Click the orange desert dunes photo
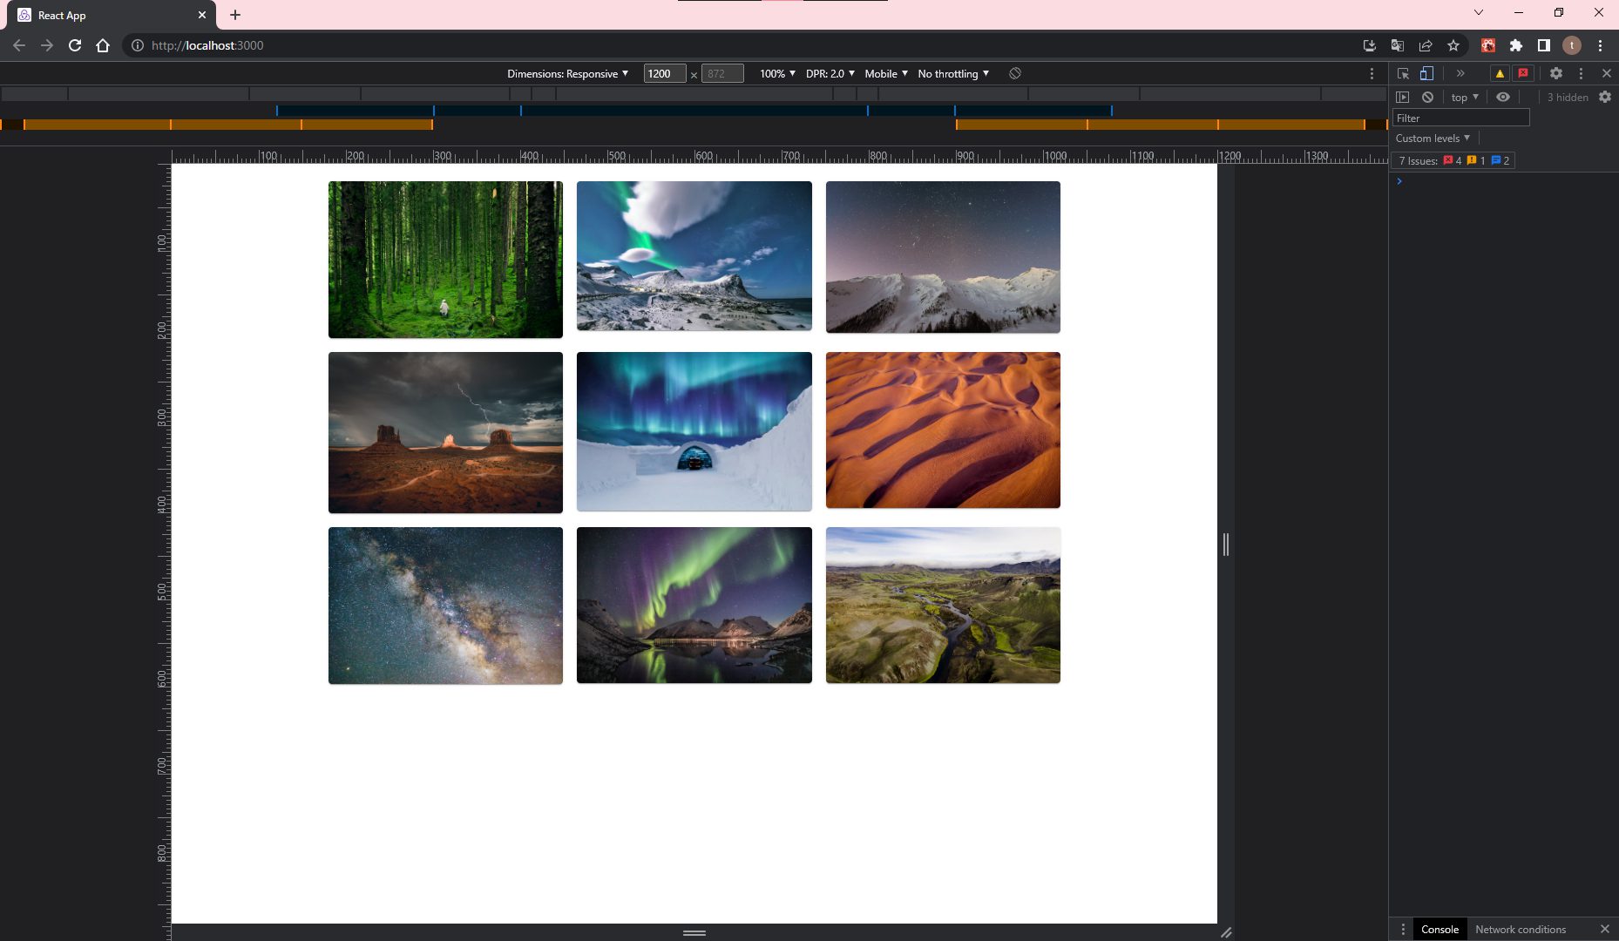1619x941 pixels. (x=943, y=430)
